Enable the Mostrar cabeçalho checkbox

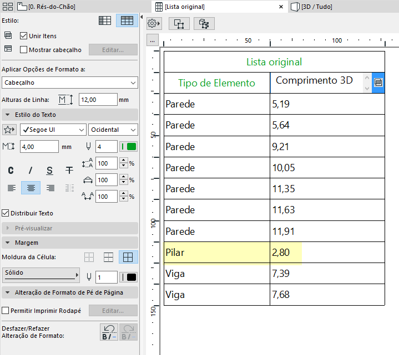(23, 50)
